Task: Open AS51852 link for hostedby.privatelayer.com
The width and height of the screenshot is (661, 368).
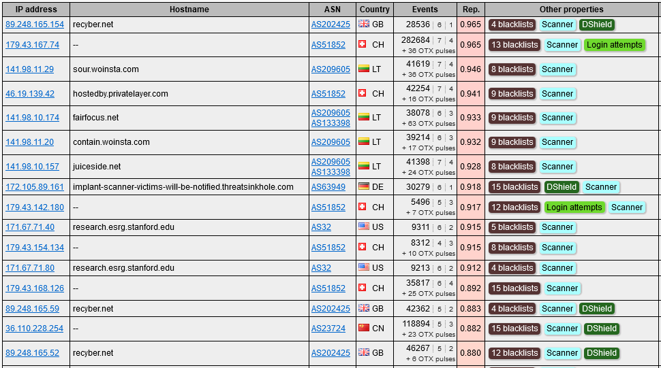Action: (328, 93)
